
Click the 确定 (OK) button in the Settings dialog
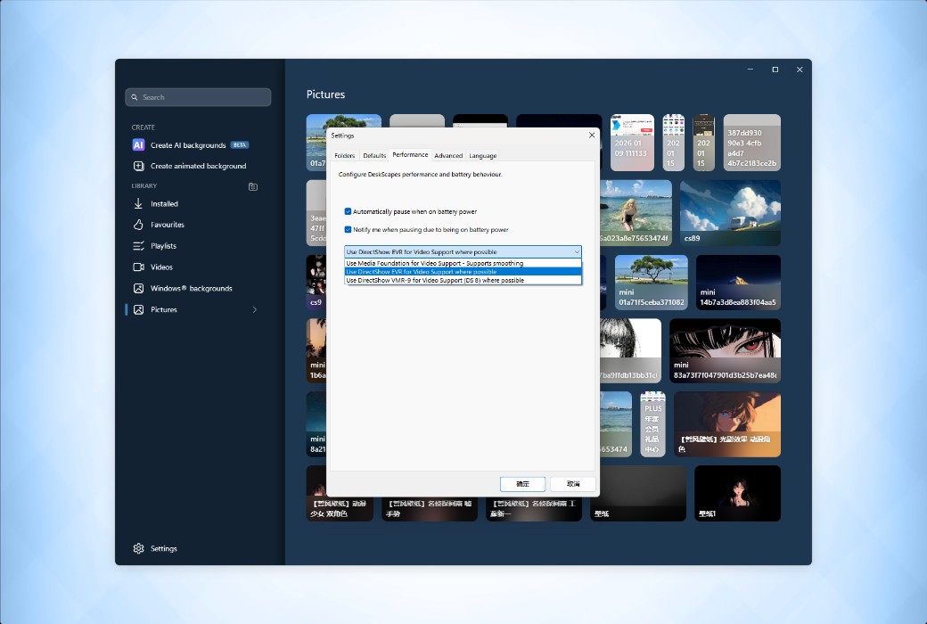click(x=522, y=484)
